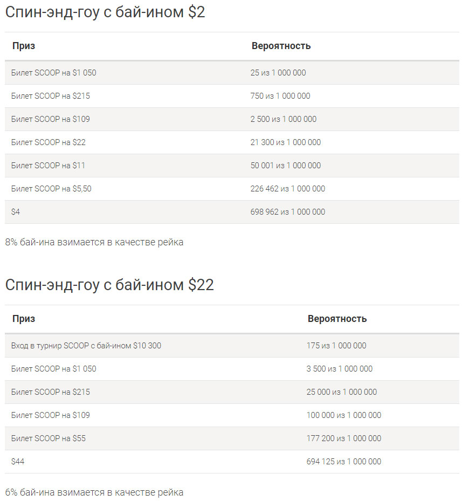462x501 pixels.
Task: Click the first table's 'Билет SCOOP на $109' row
Action: click(x=232, y=119)
